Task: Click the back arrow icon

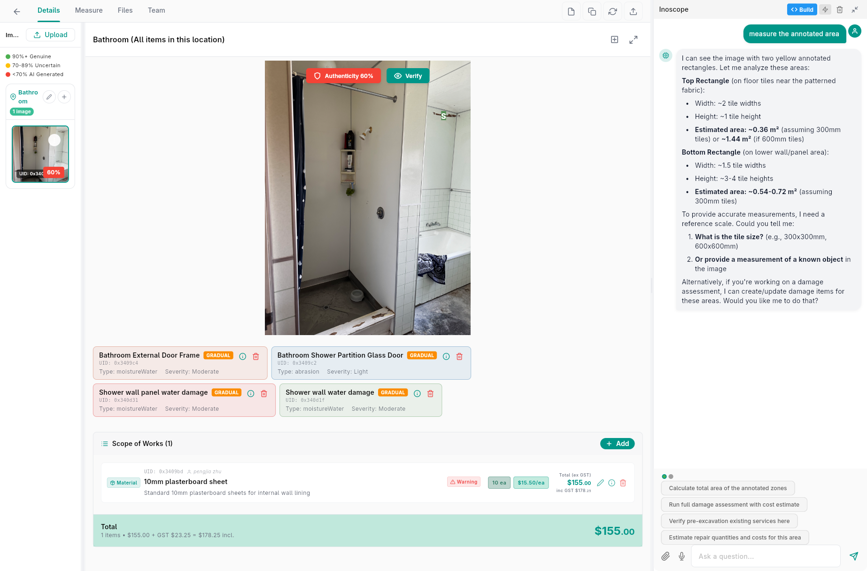Action: click(x=17, y=11)
